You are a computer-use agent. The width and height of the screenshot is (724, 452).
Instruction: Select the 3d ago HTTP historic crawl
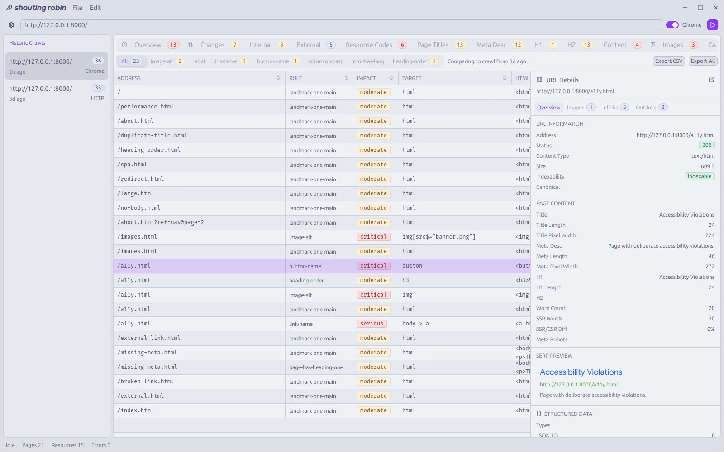[57, 93]
